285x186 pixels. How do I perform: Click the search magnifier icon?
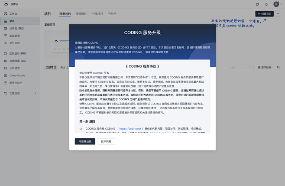(x=250, y=68)
